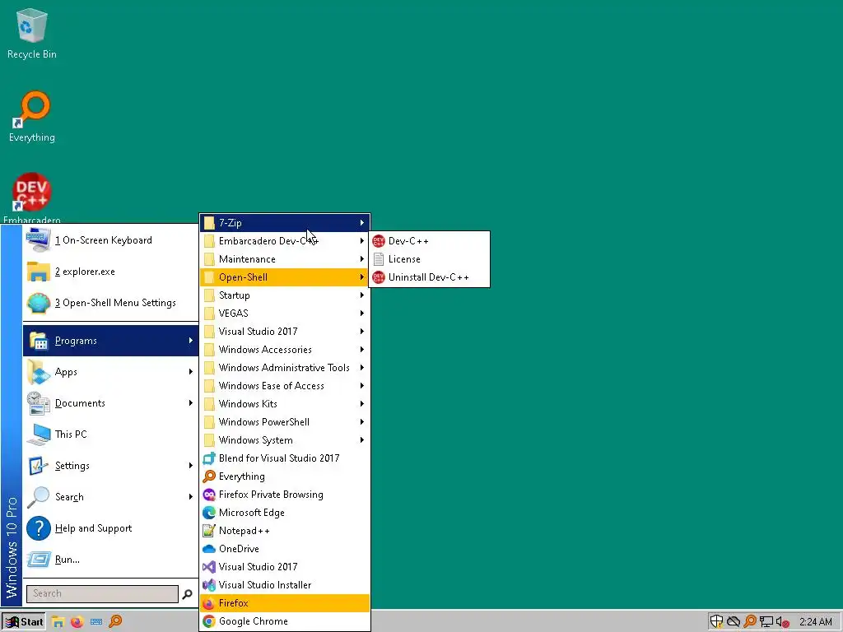Launch Visual Studio Installer
The height and width of the screenshot is (632, 843).
(284, 585)
